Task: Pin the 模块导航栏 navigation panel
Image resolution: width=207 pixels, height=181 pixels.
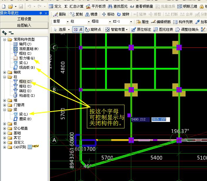Action: click(41, 13)
